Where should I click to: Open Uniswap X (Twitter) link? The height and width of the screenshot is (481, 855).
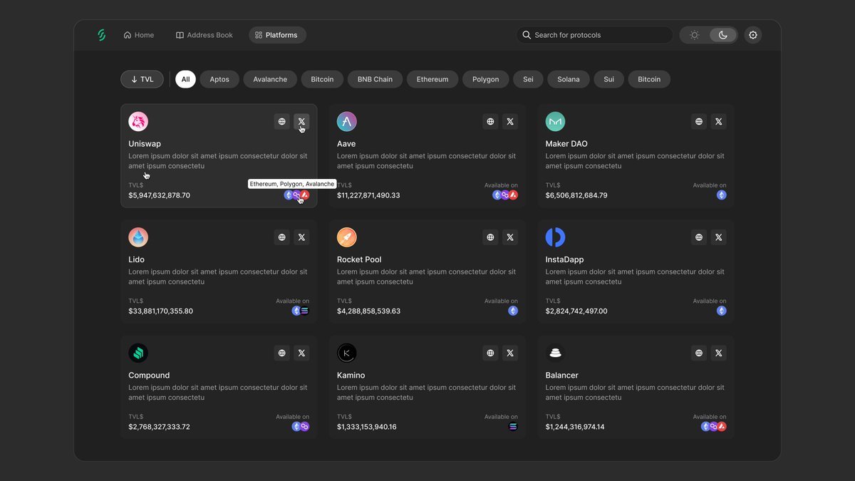(x=301, y=122)
